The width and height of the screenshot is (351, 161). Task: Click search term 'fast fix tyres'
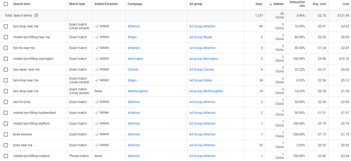pos(22,102)
